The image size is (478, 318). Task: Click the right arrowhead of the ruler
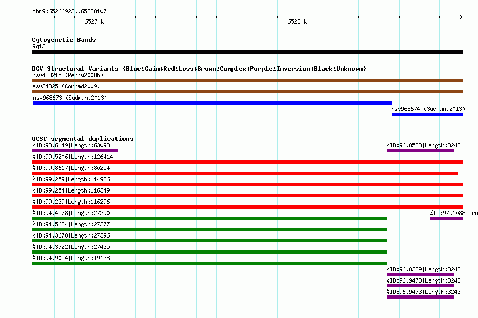tap(461, 17)
